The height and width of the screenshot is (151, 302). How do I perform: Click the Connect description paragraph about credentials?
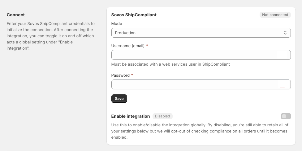(x=51, y=36)
